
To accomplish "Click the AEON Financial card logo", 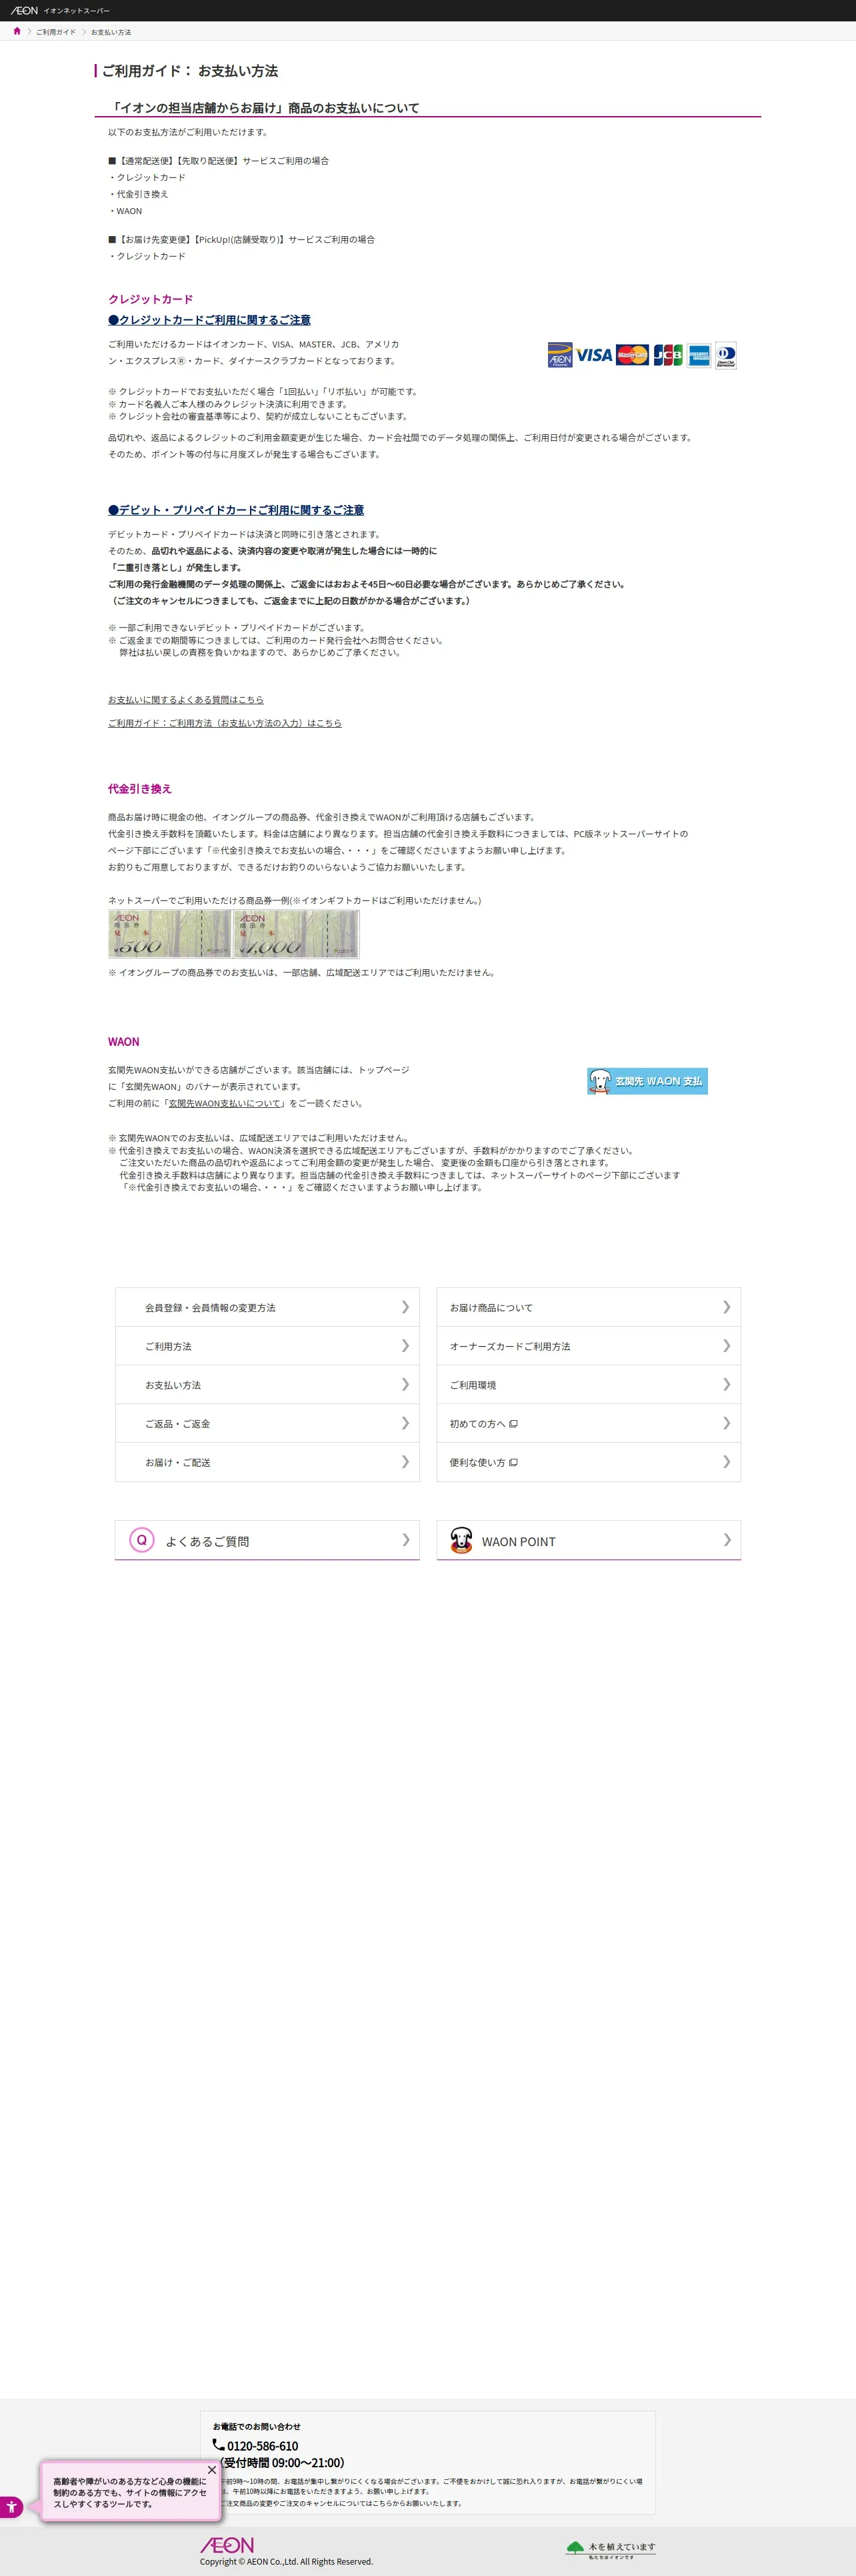I will [560, 355].
